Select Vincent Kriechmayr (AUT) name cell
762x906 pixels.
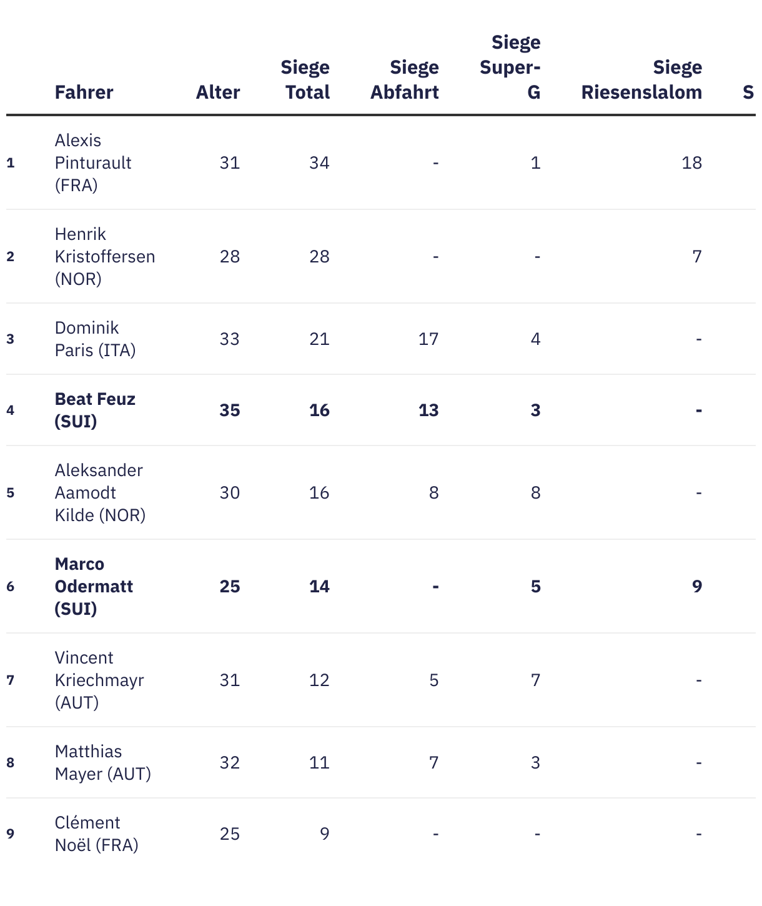[x=99, y=680]
